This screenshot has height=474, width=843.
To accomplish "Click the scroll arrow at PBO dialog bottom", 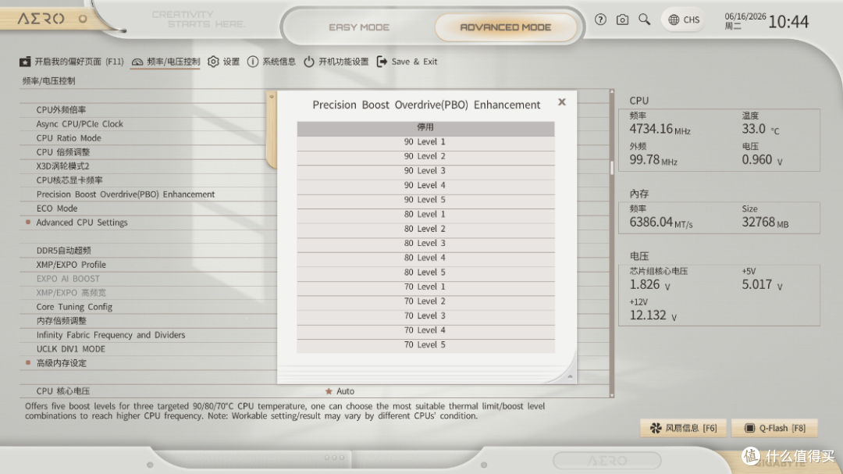I will 570,376.
